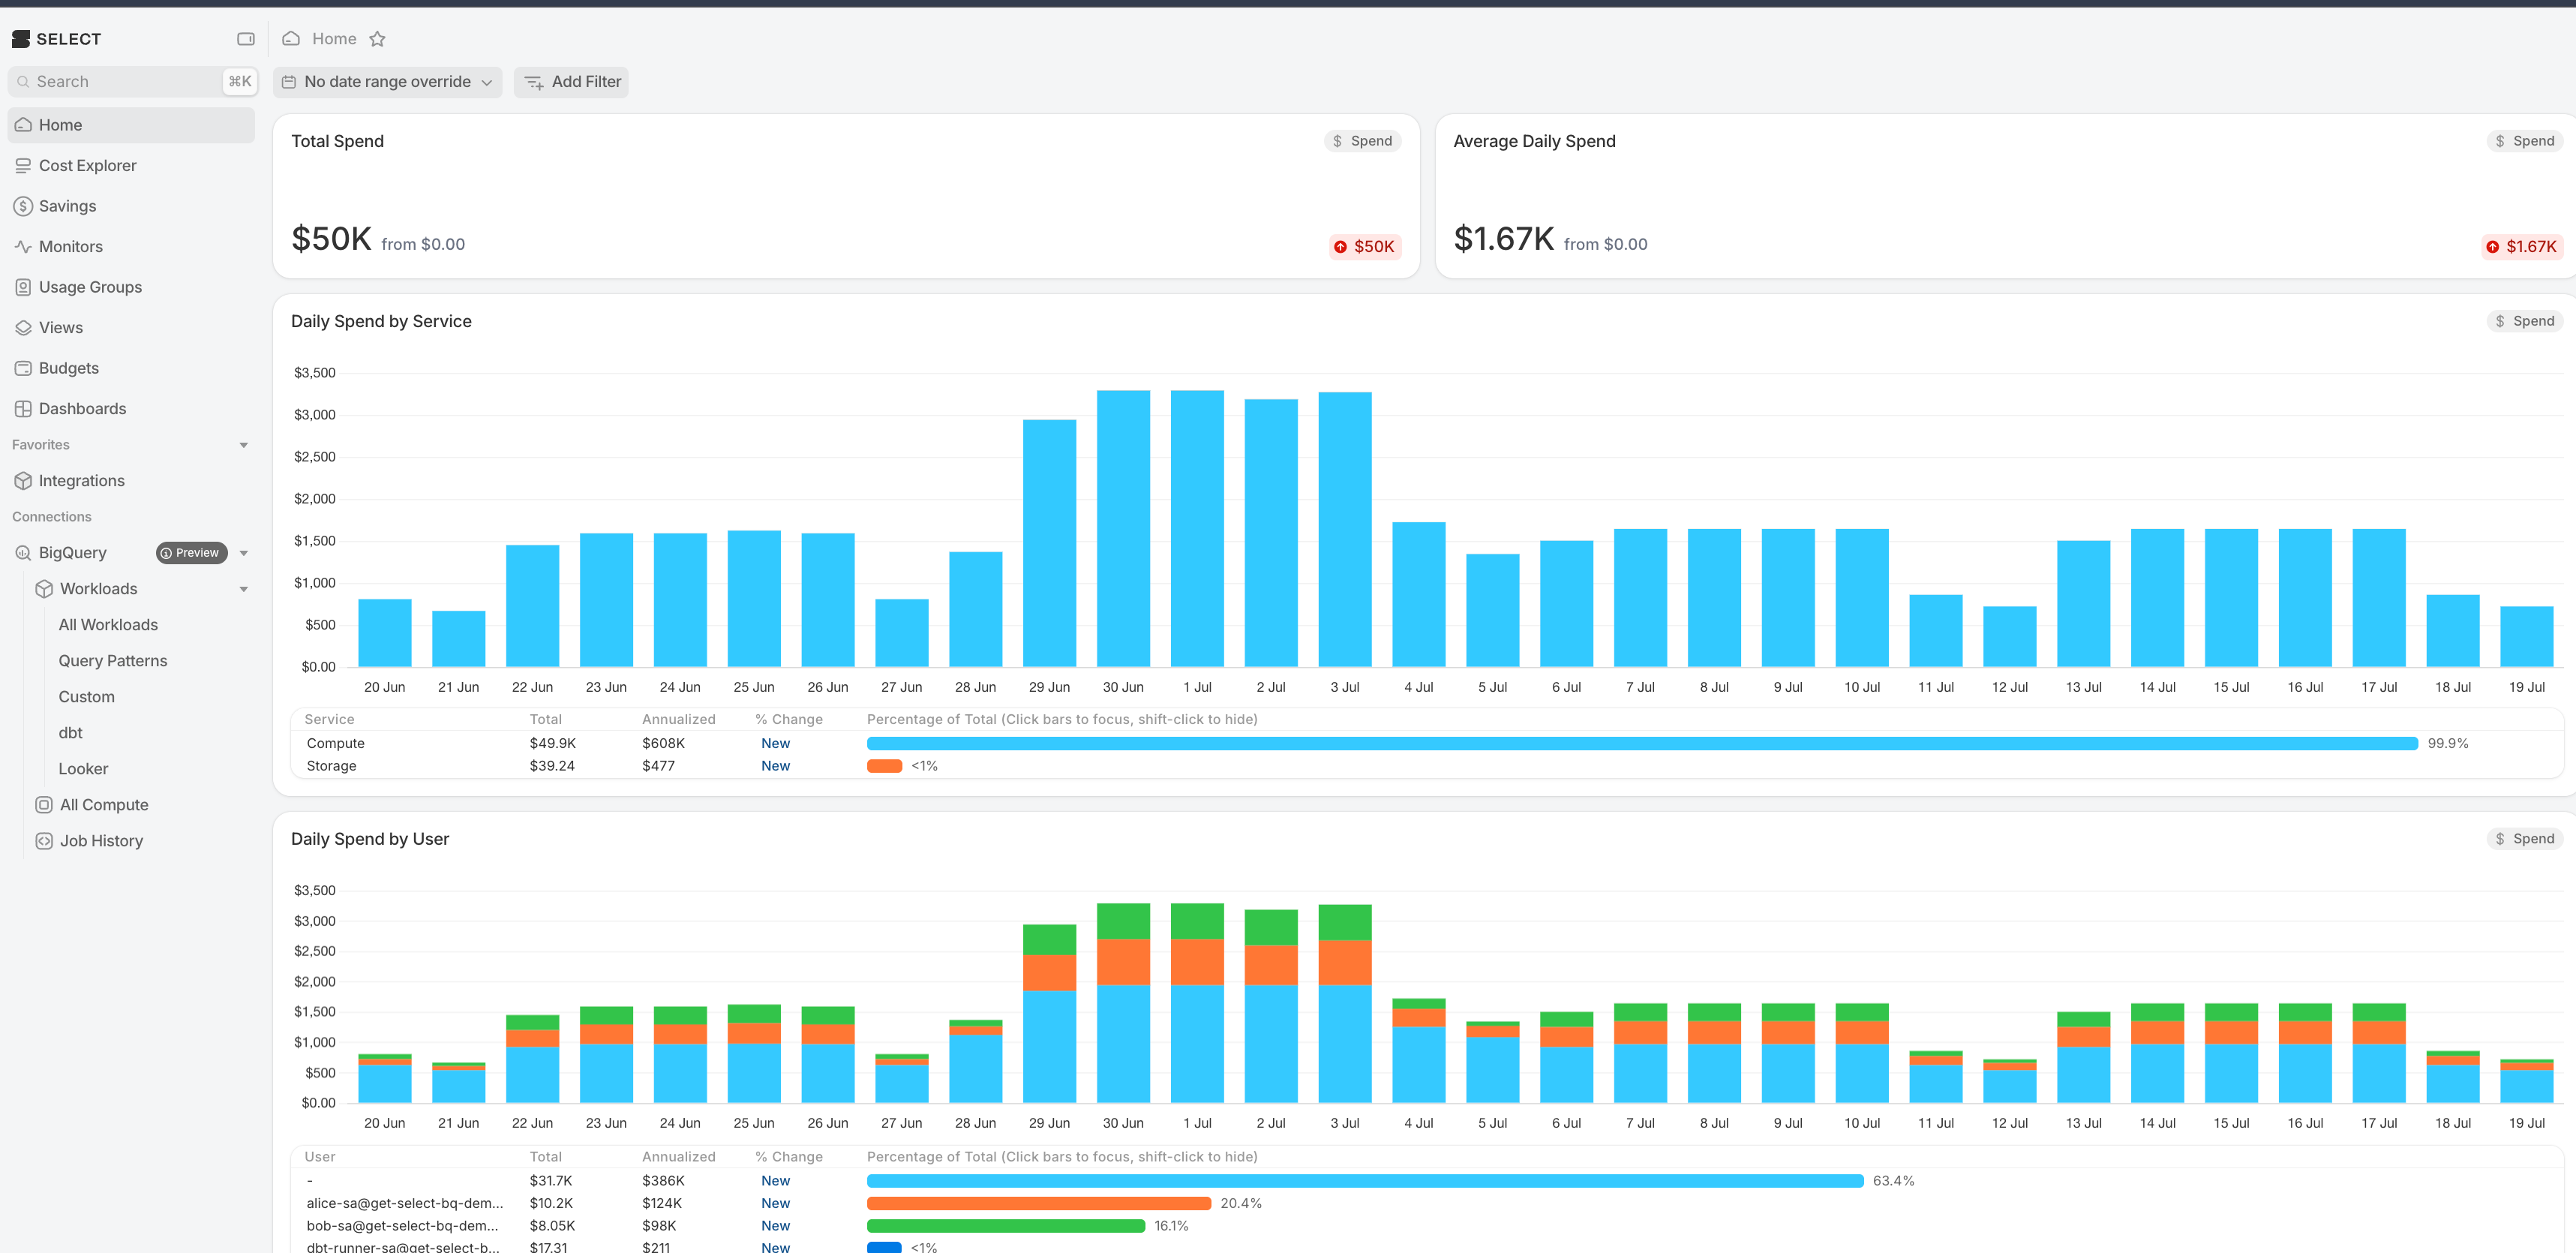Open Job History
Image resolution: width=2576 pixels, height=1253 pixels.
pyautogui.click(x=101, y=841)
